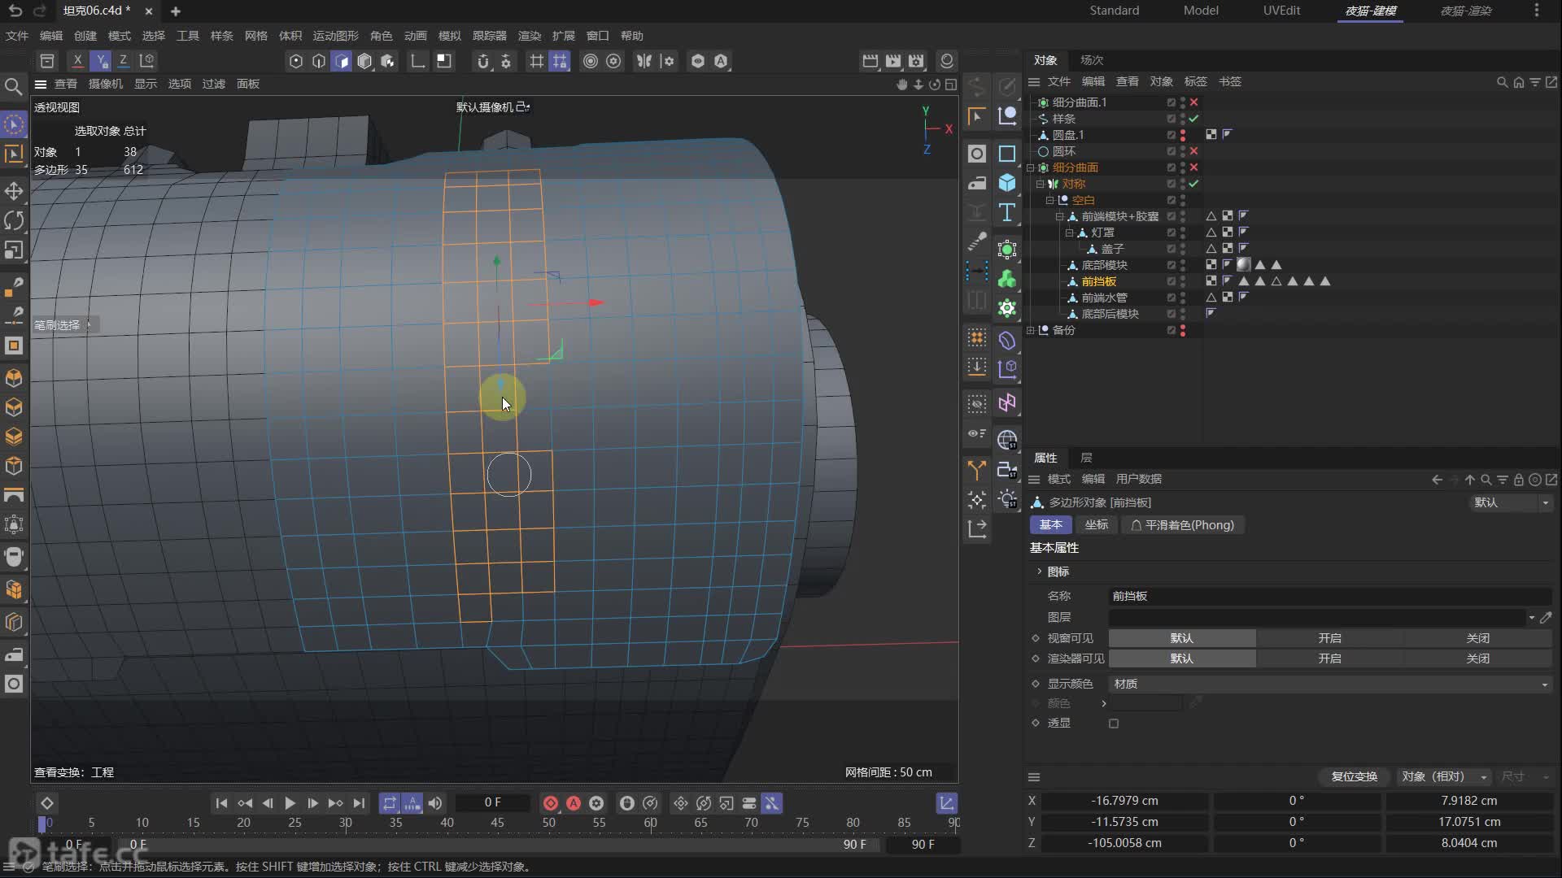Open the 网格 menu
This screenshot has width=1562, height=878.
click(255, 36)
